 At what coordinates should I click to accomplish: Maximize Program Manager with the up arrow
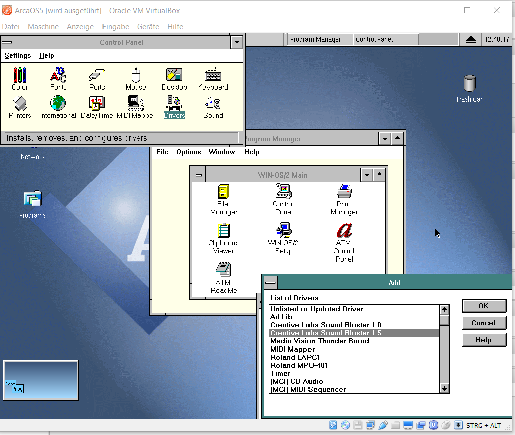(x=397, y=138)
